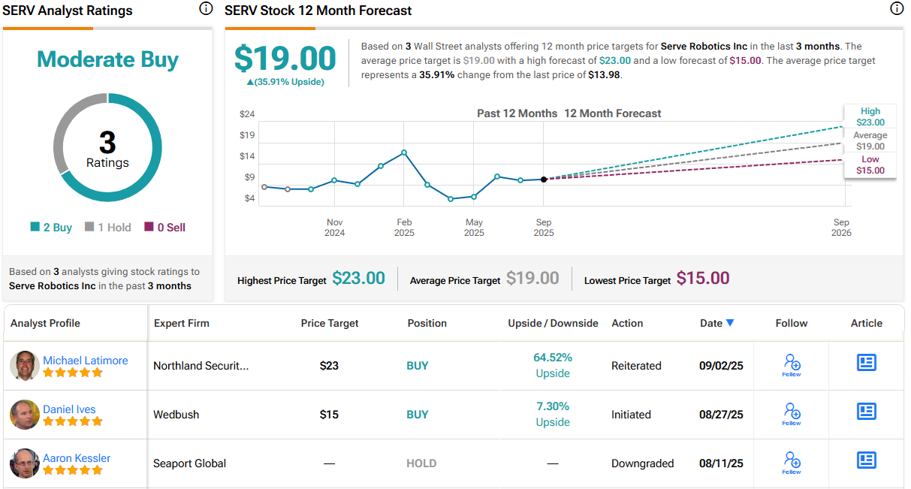Viewport: 911px width, 489px height.
Task: Open Aaron Kessler's analyst profile link
Action: click(x=77, y=458)
